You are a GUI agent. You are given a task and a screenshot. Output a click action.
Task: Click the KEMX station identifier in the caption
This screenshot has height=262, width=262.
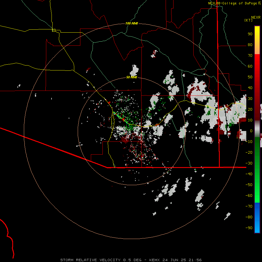point(155,260)
